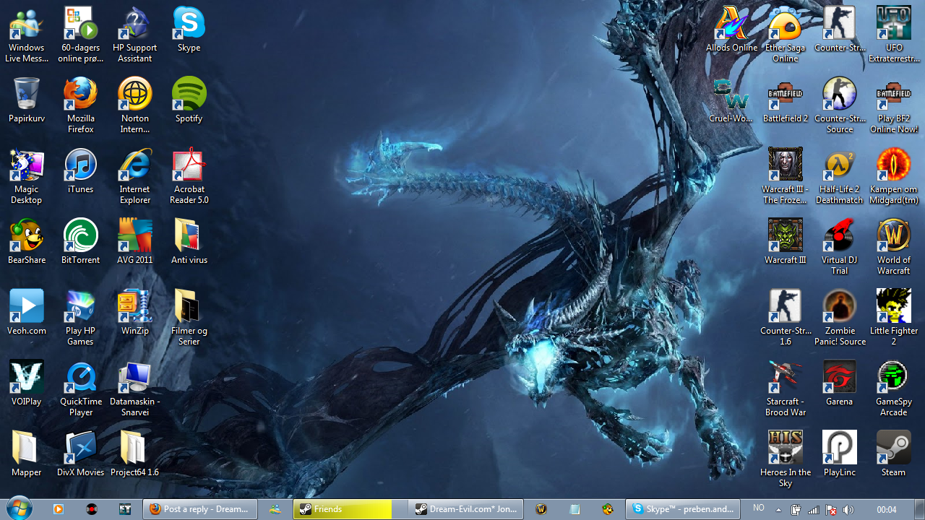This screenshot has height=520, width=925.
Task: Open the Little Fighter 2 icon
Action: (x=893, y=307)
